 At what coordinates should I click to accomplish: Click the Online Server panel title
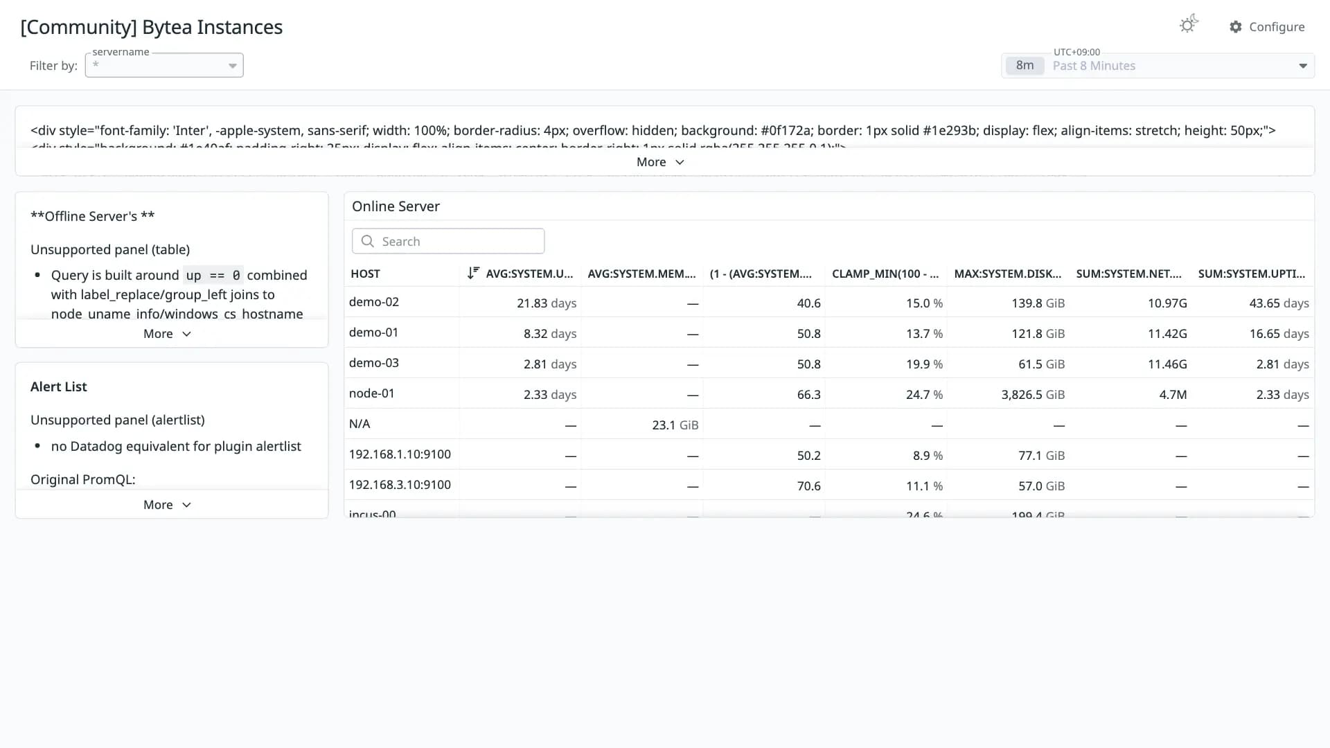396,206
